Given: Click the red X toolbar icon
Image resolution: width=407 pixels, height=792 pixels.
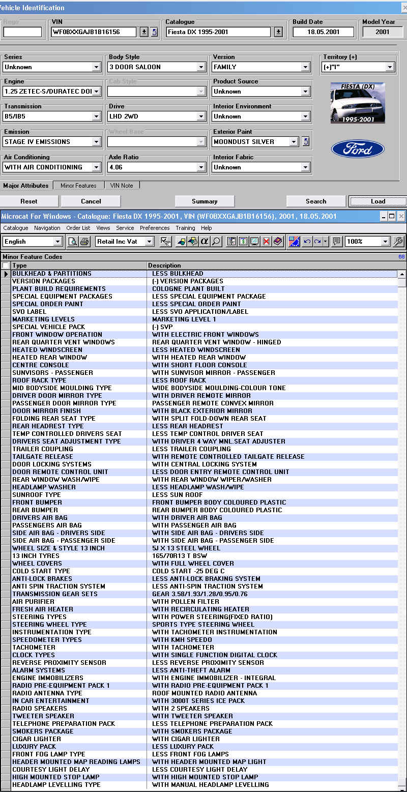Looking at the screenshot, I should click(x=266, y=242).
